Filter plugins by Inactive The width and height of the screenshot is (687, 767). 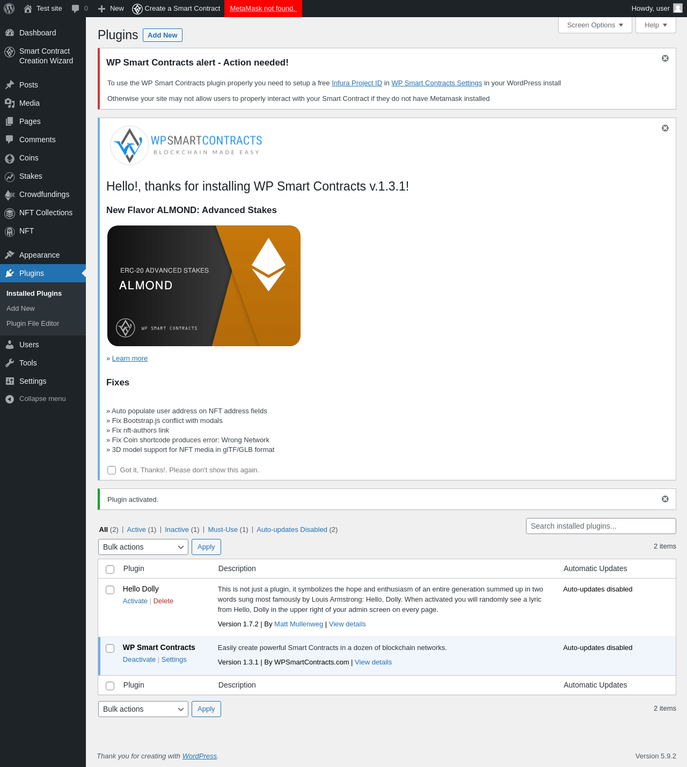tap(177, 530)
